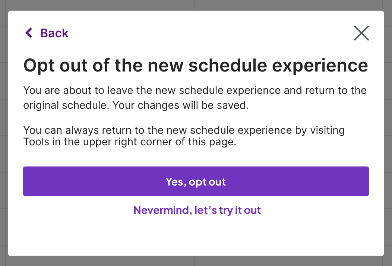Image resolution: width=392 pixels, height=266 pixels.
Task: Click the dimmed backdrop below the dialog
Action: (196, 261)
